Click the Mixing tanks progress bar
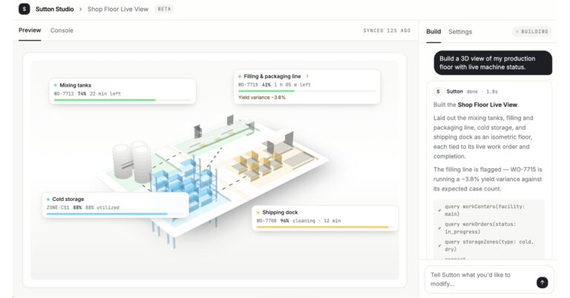This screenshot has height=298, width=570. [x=122, y=100]
